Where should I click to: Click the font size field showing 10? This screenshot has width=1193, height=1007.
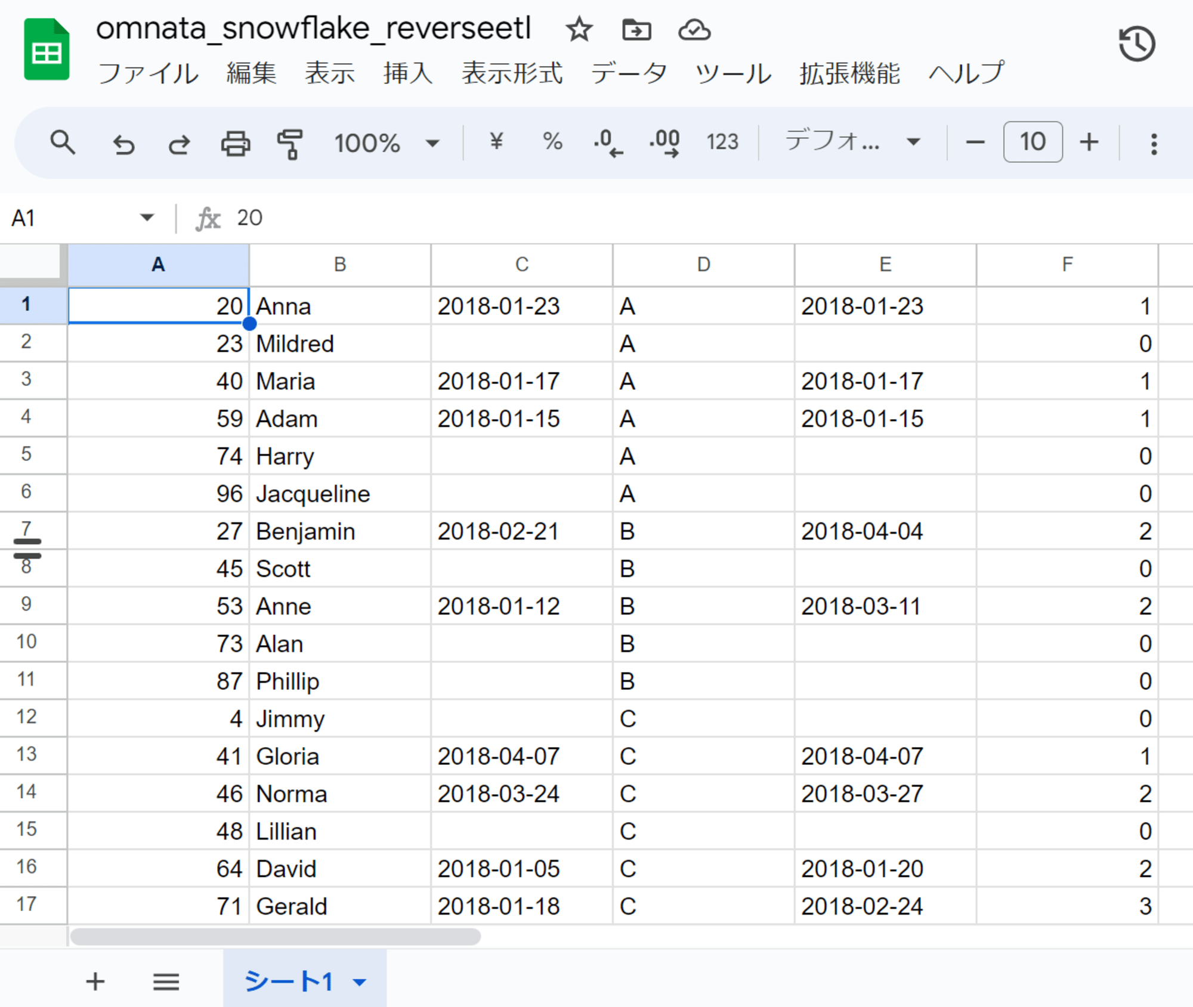point(1033,142)
